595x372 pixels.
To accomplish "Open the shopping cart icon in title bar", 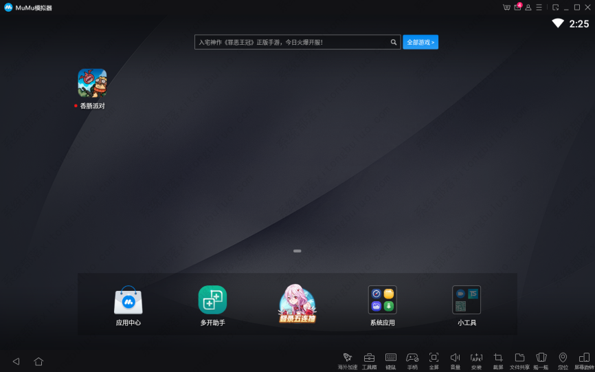I will coord(506,8).
